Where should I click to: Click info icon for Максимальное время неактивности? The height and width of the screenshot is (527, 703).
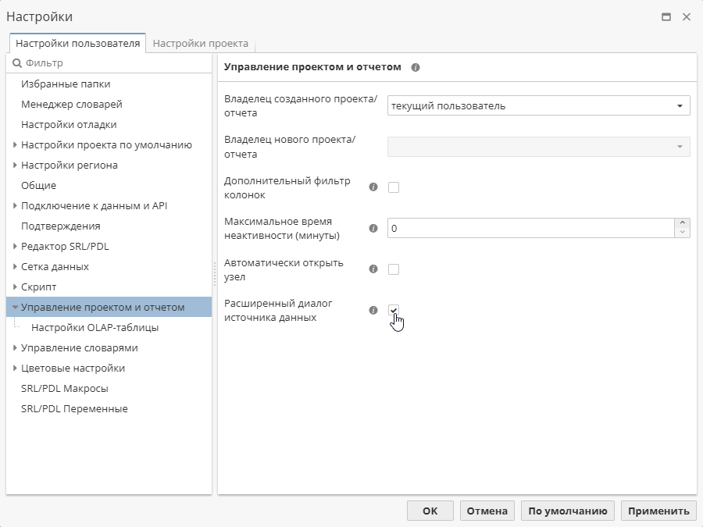click(373, 228)
